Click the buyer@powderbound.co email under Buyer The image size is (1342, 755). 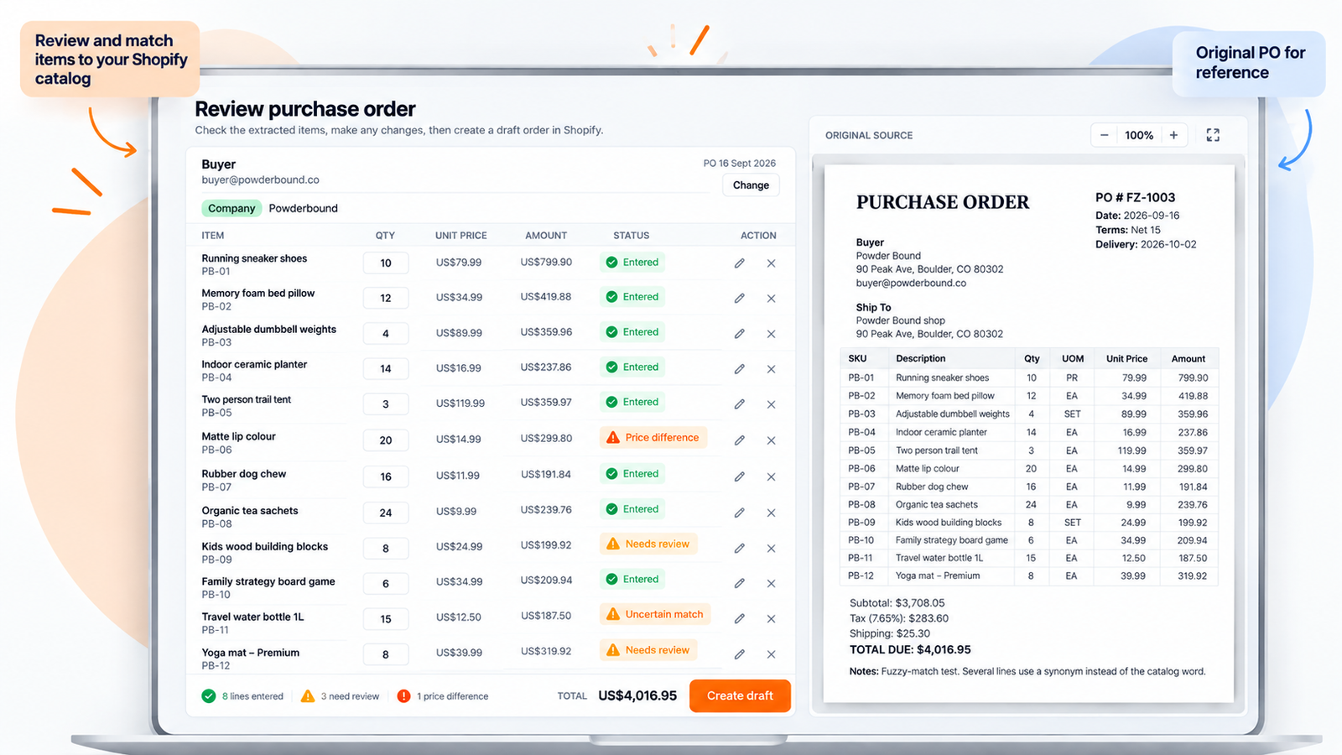tap(260, 180)
